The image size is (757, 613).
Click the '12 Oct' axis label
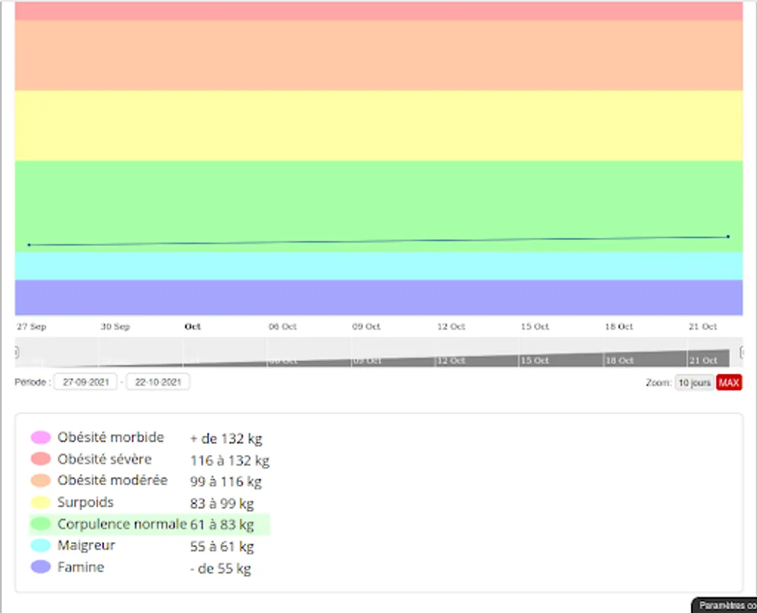pos(451,326)
